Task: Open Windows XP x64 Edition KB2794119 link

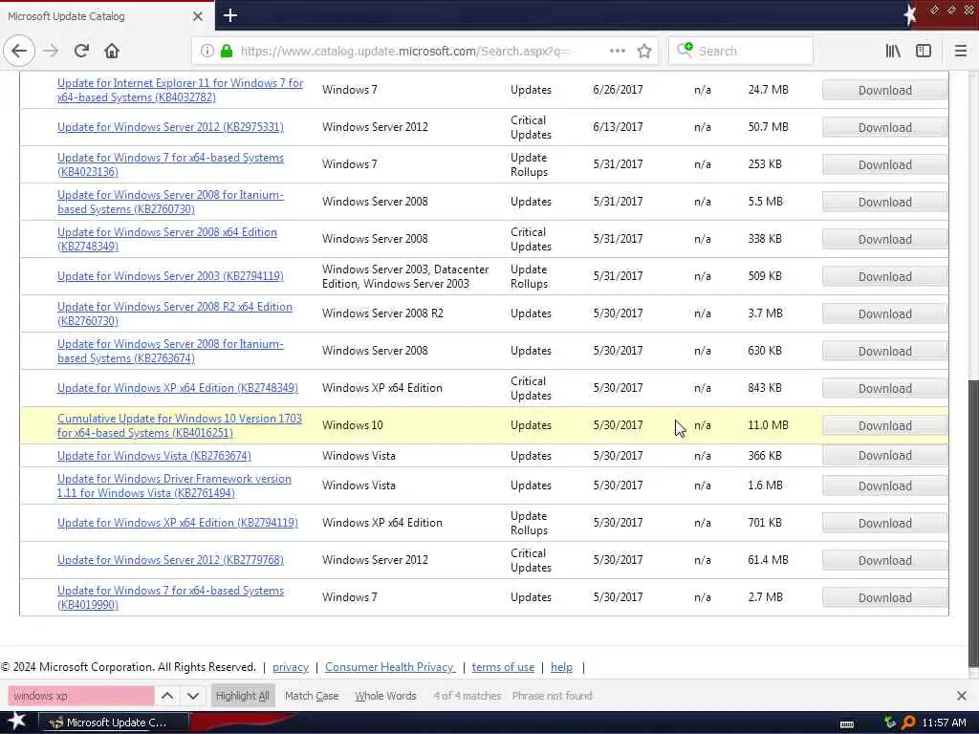Action: (177, 523)
